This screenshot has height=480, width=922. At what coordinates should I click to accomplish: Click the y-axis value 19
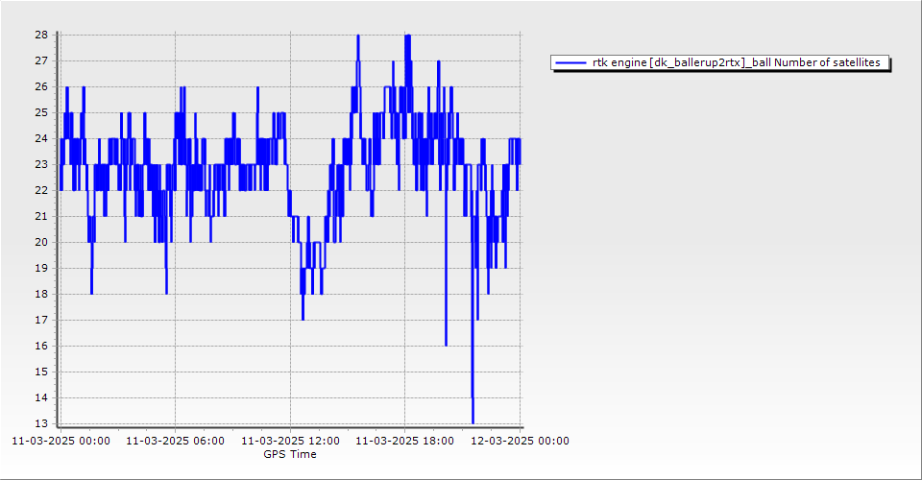(x=41, y=268)
